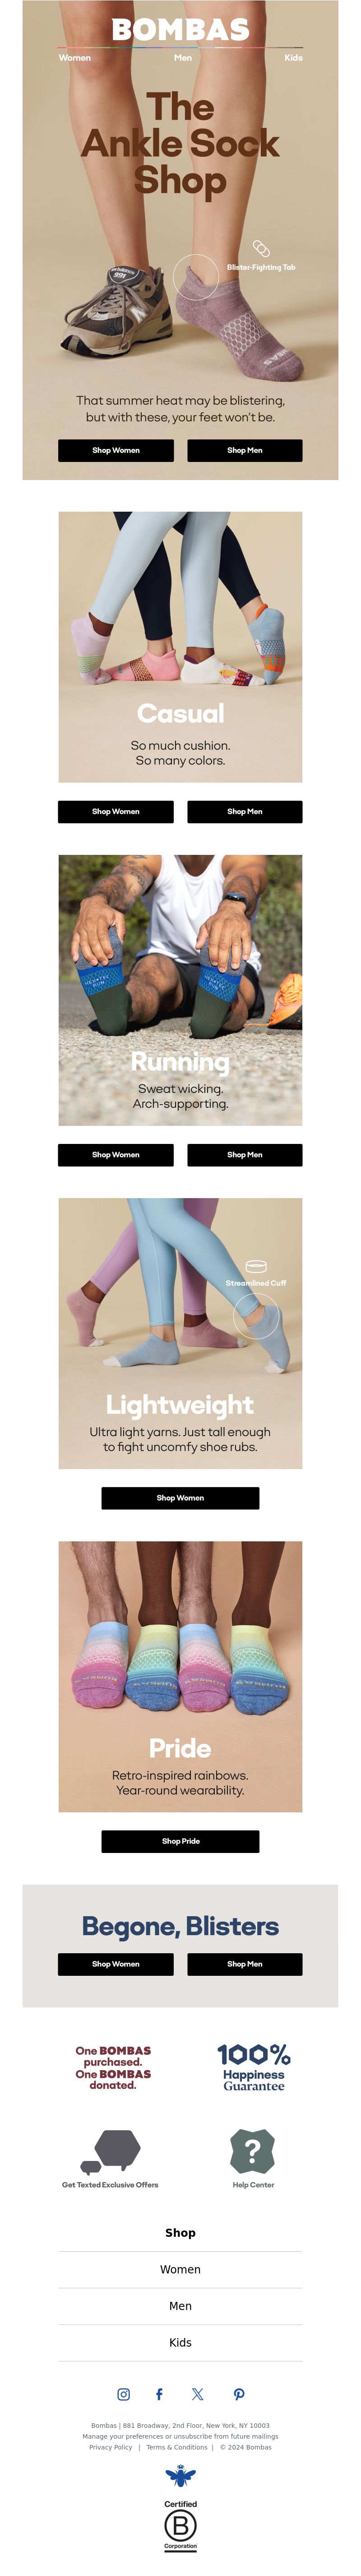Screen dimensions: 361x2576
Task: Click the 100% Happiness Guarantee badge
Action: point(254,2067)
